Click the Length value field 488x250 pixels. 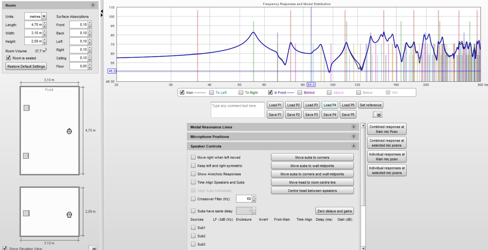pyautogui.click(x=34, y=25)
